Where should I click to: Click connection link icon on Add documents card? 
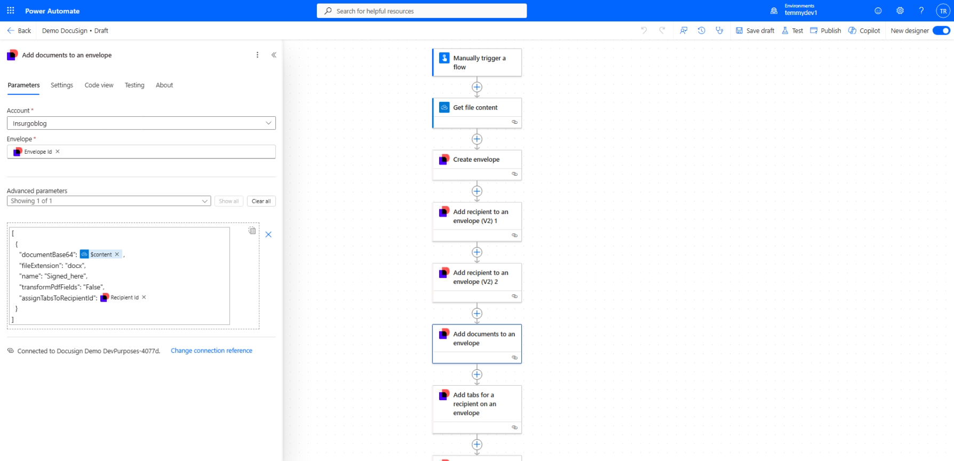pos(514,357)
